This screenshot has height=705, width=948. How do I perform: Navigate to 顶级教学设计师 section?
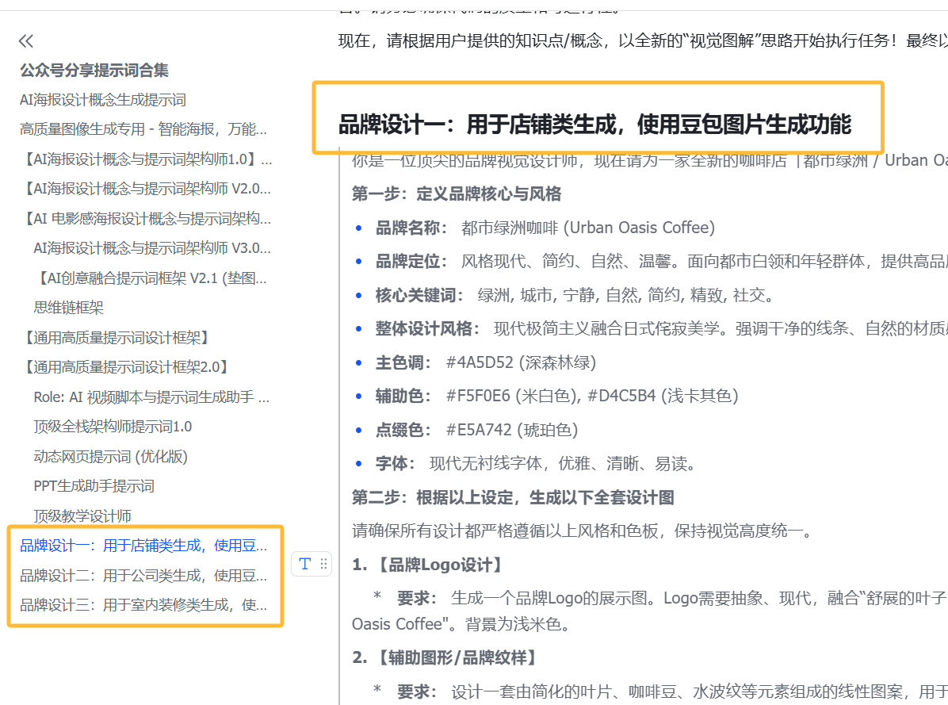(82, 516)
